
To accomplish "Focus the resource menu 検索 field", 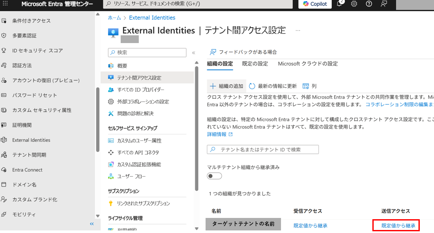I will point(147,52).
